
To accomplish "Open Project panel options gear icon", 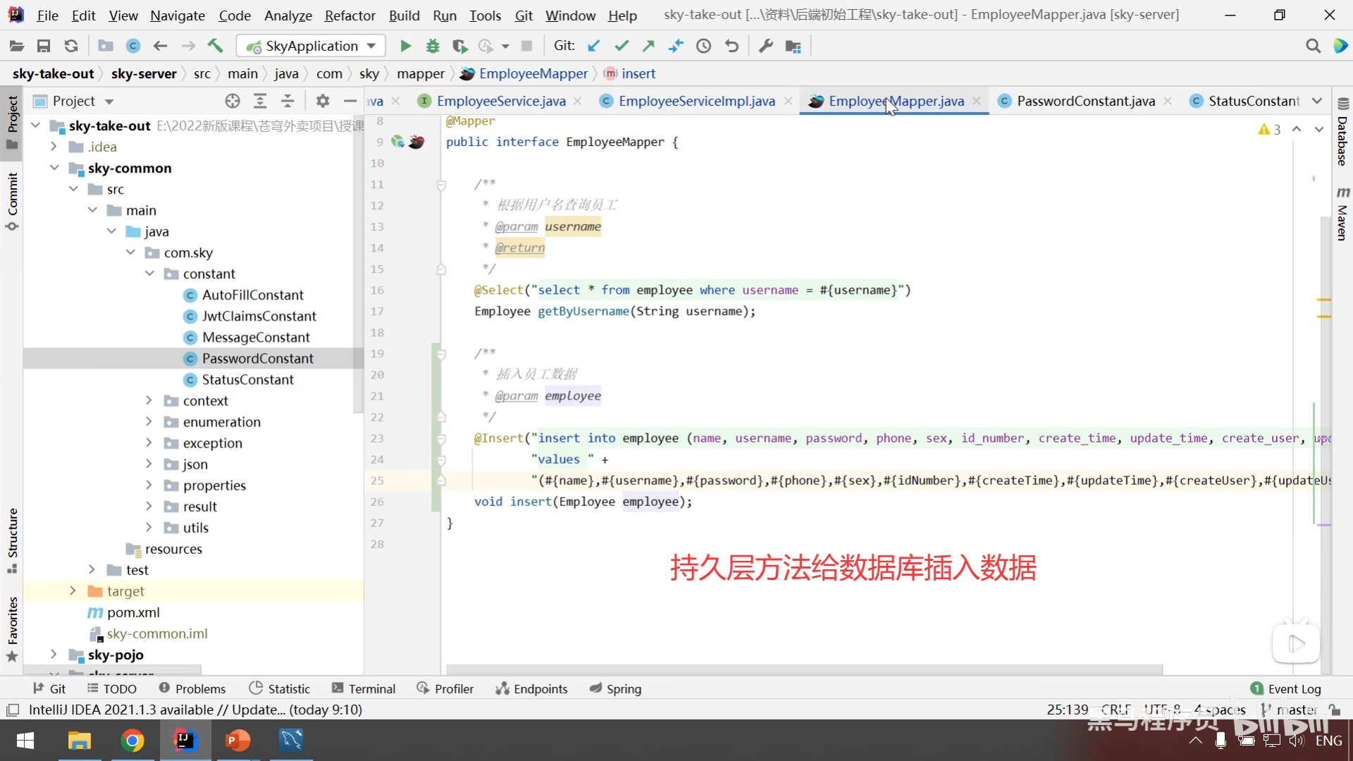I will [x=323, y=101].
